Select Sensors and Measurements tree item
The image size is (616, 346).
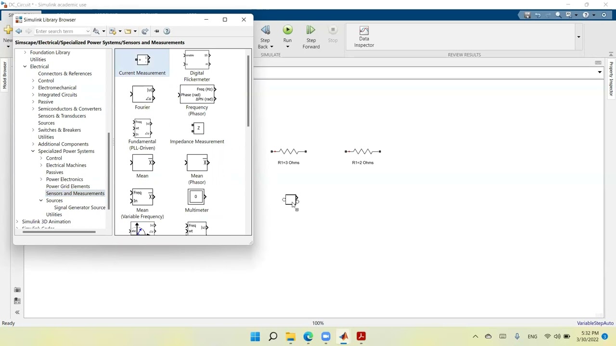point(75,193)
